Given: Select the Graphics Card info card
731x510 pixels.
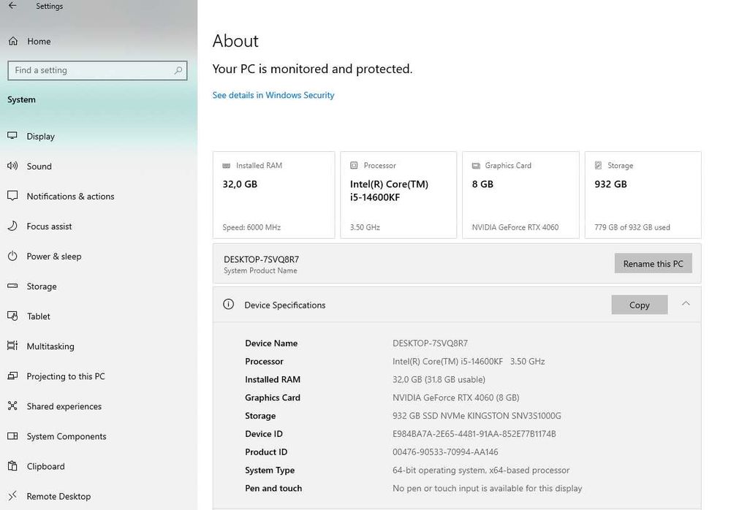Looking at the screenshot, I should point(520,194).
